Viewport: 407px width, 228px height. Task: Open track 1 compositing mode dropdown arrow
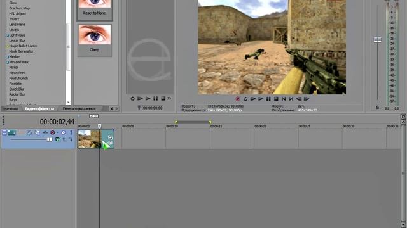click(x=57, y=132)
